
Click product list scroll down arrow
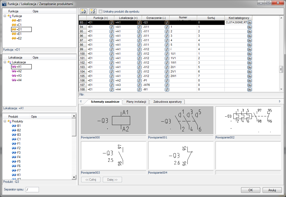click(74, 177)
